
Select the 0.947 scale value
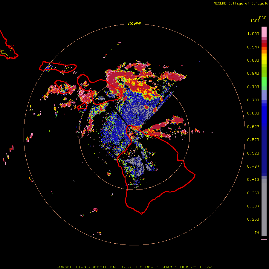pos(253,47)
